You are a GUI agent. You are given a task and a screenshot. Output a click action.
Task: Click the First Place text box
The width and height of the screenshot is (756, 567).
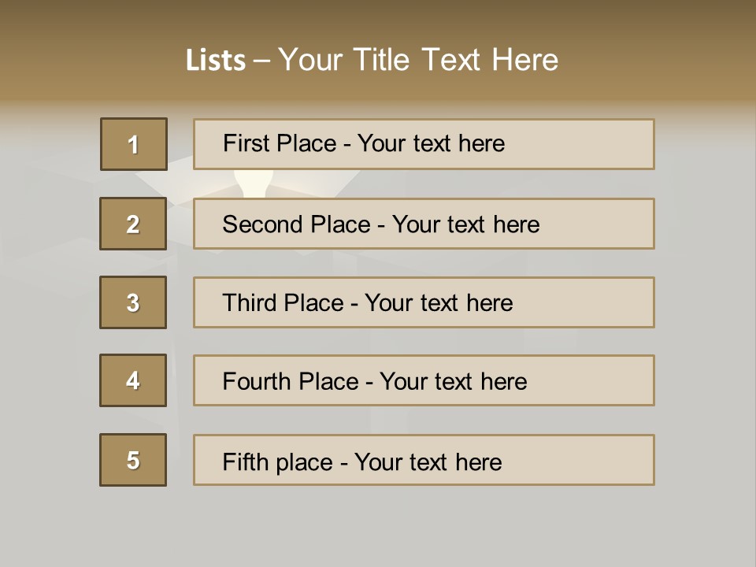(424, 144)
